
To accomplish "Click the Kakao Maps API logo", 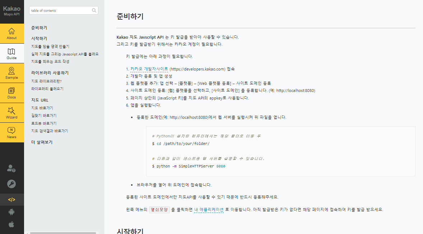I will tap(11, 11).
